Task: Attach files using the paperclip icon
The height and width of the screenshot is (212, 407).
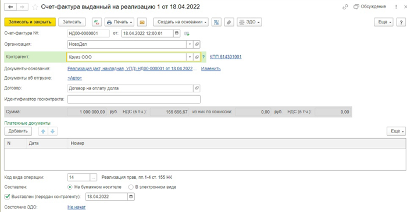Action: click(x=229, y=22)
